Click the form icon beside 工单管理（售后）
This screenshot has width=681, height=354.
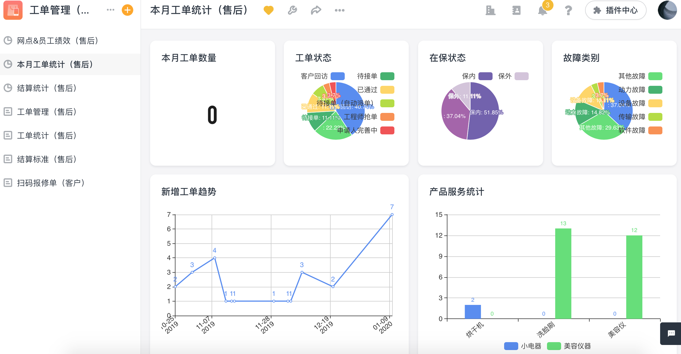click(8, 112)
